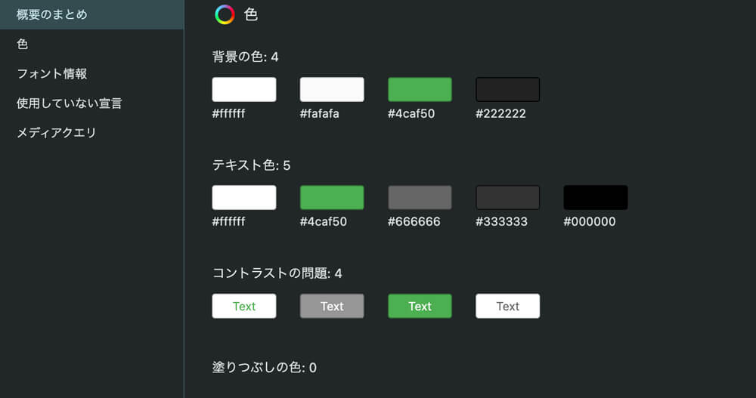Viewport: 756px width, 398px height.
Task: Select メディアクエリ in the sidebar
Action: point(57,133)
